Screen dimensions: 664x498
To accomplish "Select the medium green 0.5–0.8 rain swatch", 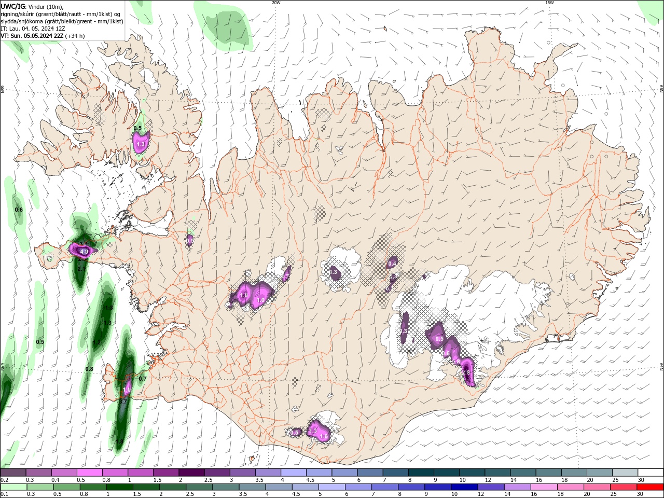I will pos(66,487).
